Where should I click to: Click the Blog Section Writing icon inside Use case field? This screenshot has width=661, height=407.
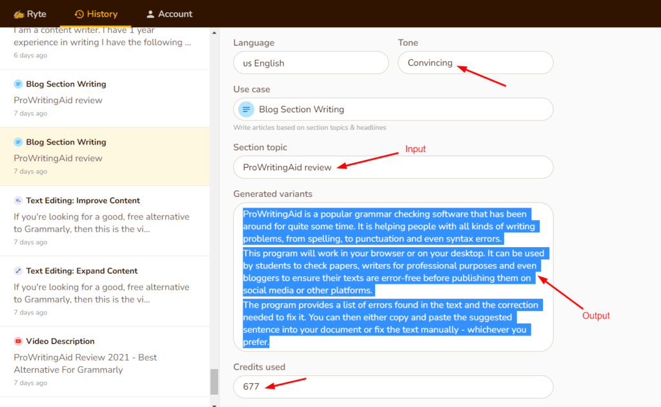247,109
